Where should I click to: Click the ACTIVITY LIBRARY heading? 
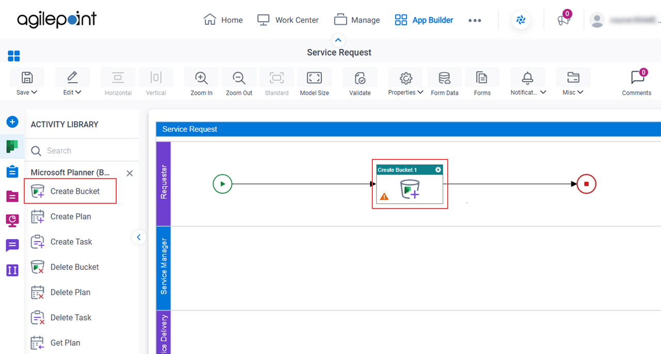65,124
